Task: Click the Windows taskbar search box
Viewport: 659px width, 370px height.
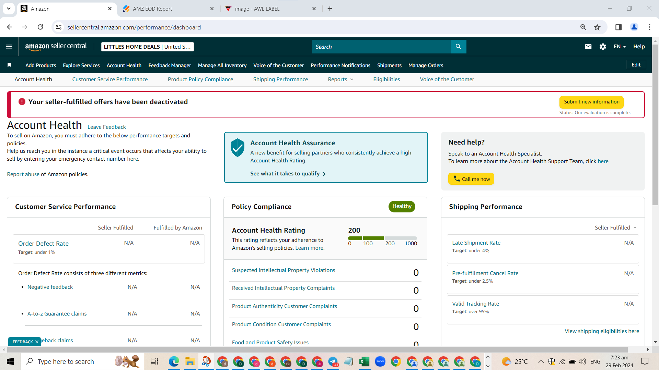Action: [x=82, y=361]
